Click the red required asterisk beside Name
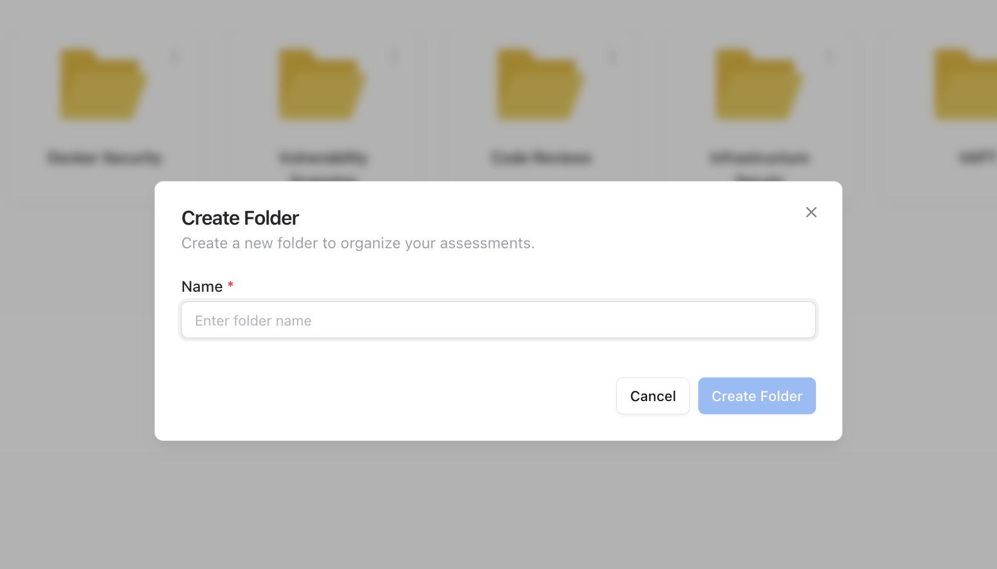The image size is (997, 569). pos(230,285)
